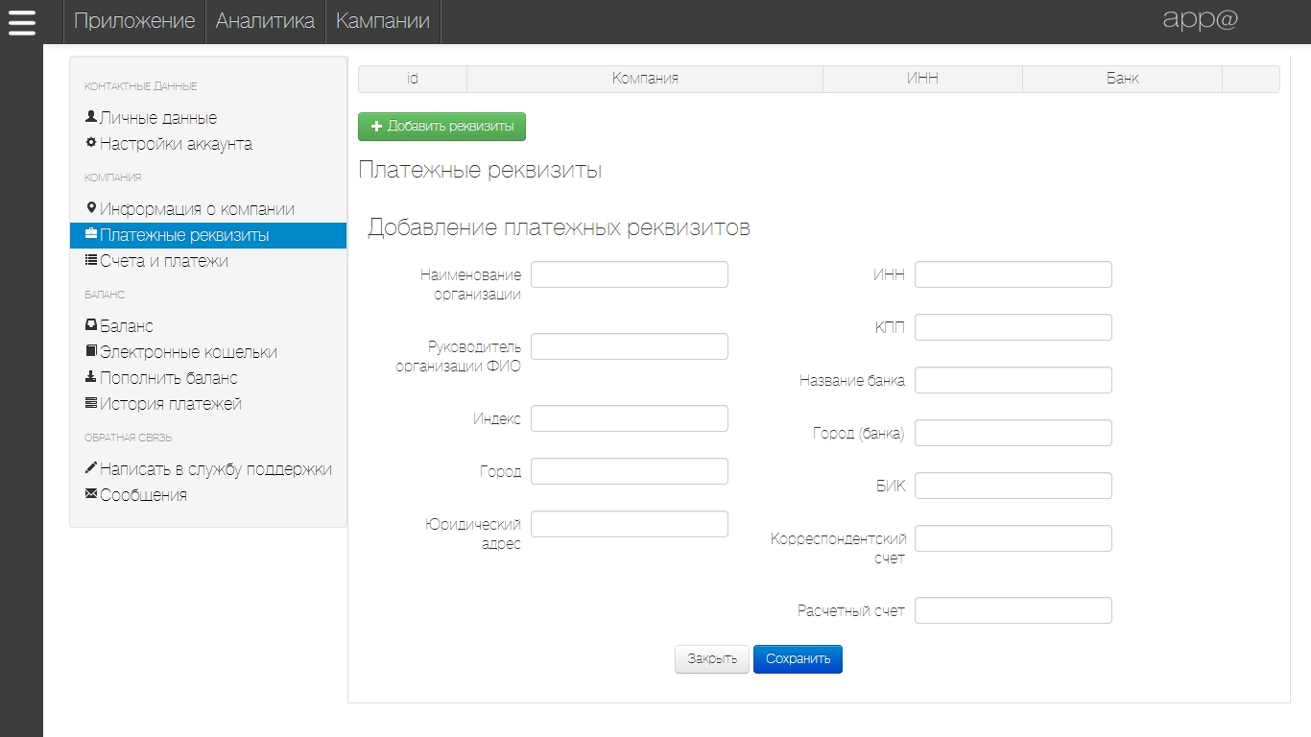Image resolution: width=1311 pixels, height=737 pixels.
Task: Open История платежей in the sidebar
Action: pos(170,404)
